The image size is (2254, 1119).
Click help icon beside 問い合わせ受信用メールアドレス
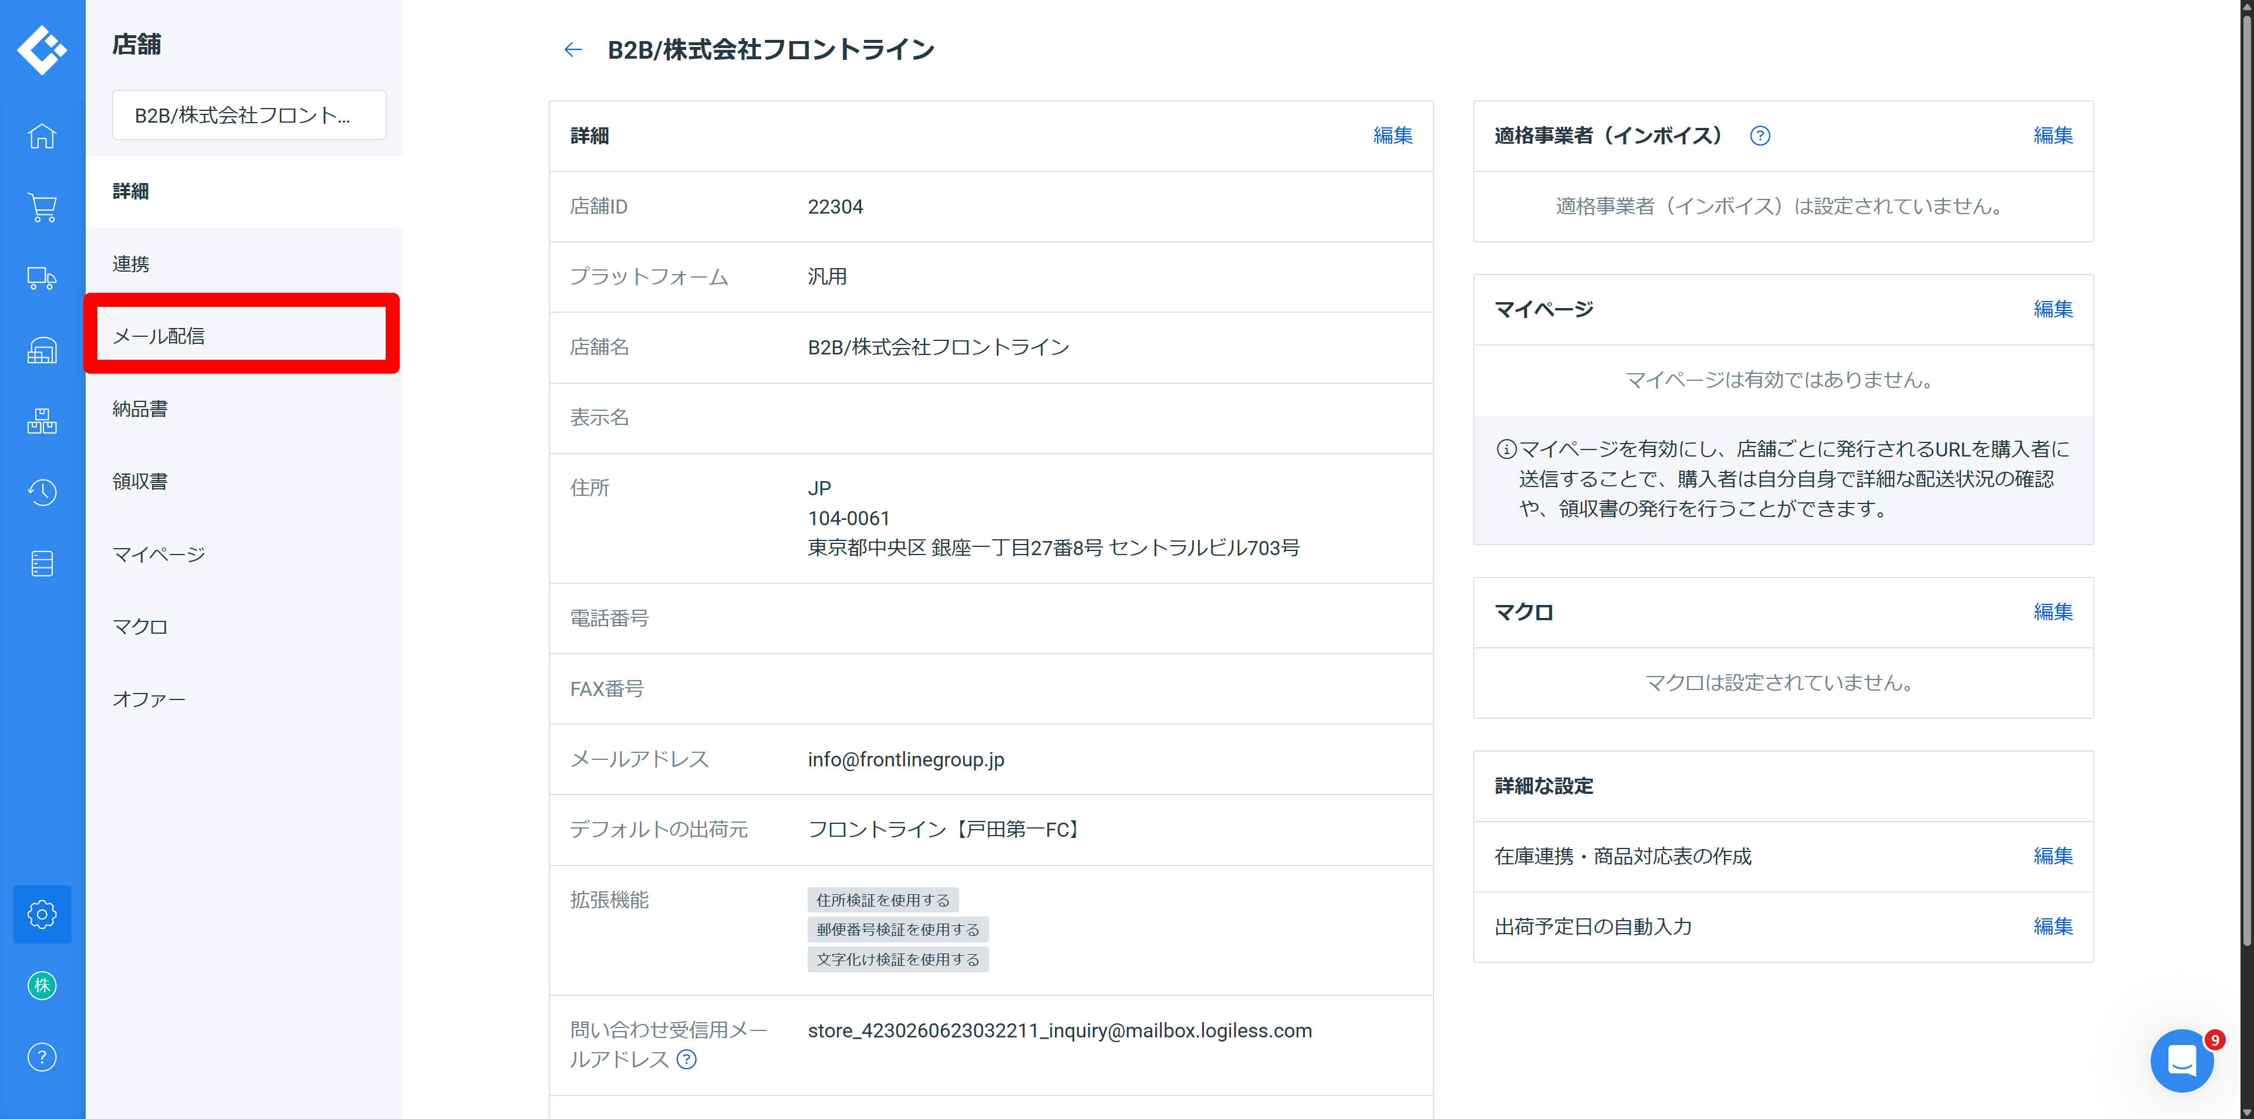[x=687, y=1060]
